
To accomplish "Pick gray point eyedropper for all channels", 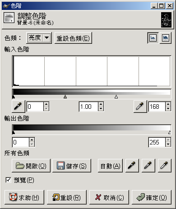I will 148,166.
